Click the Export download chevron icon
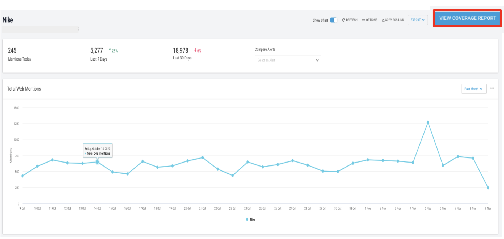Image resolution: width=504 pixels, height=239 pixels. [x=423, y=20]
